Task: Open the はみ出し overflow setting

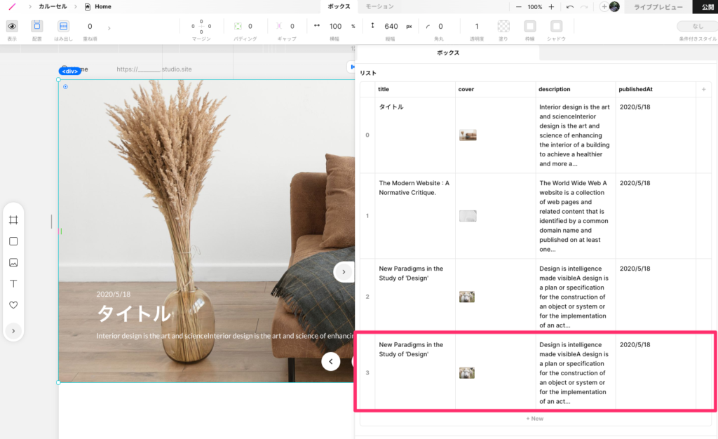Action: 63,26
